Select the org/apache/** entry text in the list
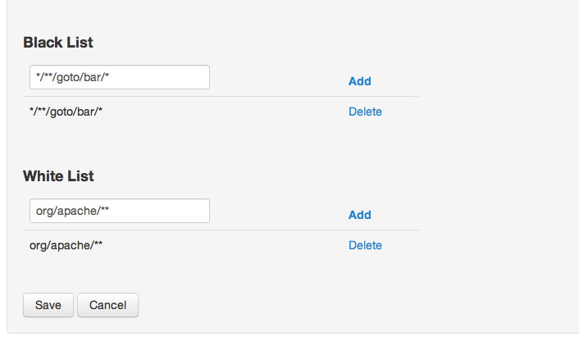 click(66, 245)
